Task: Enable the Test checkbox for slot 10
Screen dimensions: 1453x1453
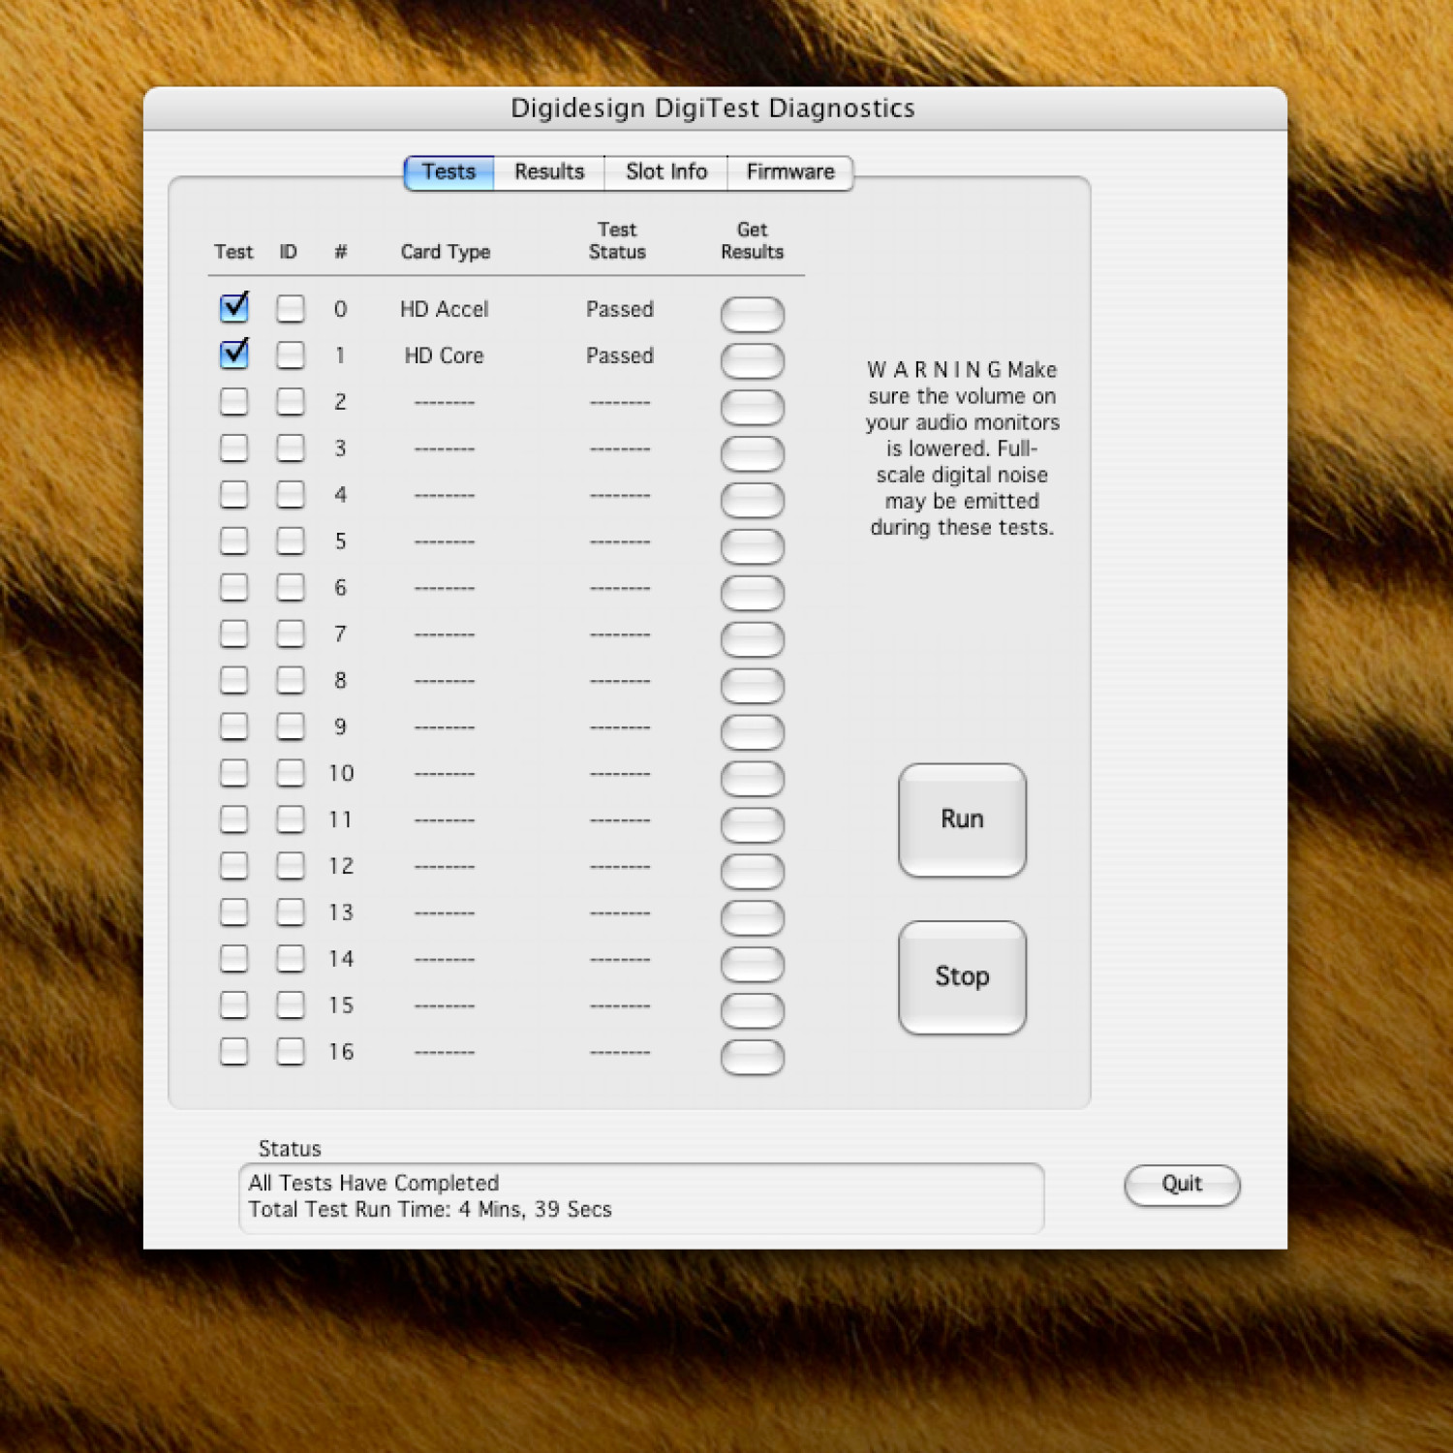Action: (x=233, y=773)
